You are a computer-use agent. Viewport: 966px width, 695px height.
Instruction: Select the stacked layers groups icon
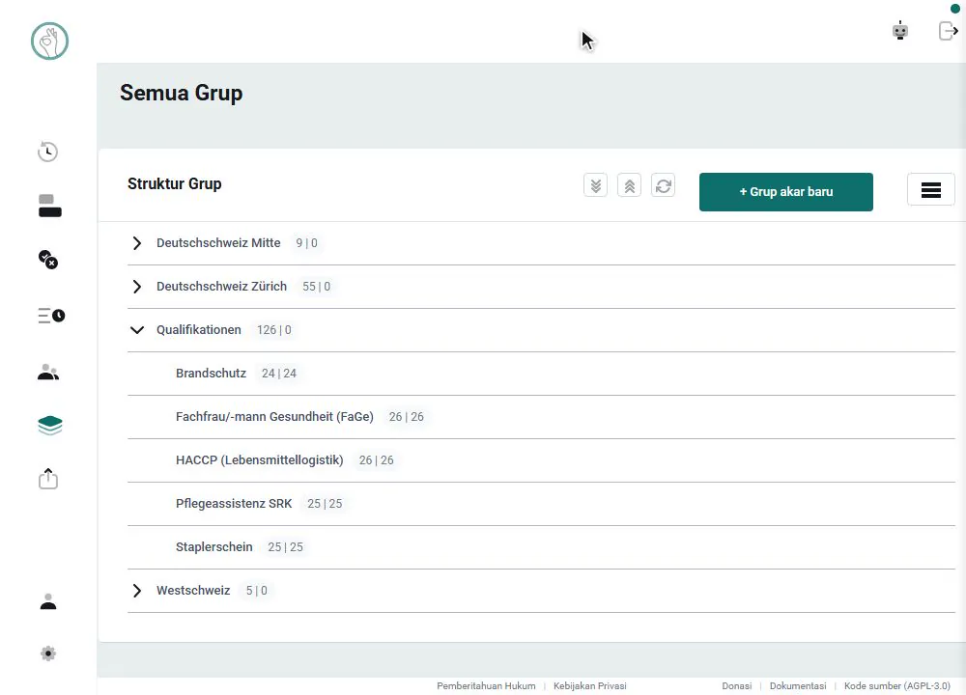pos(50,426)
